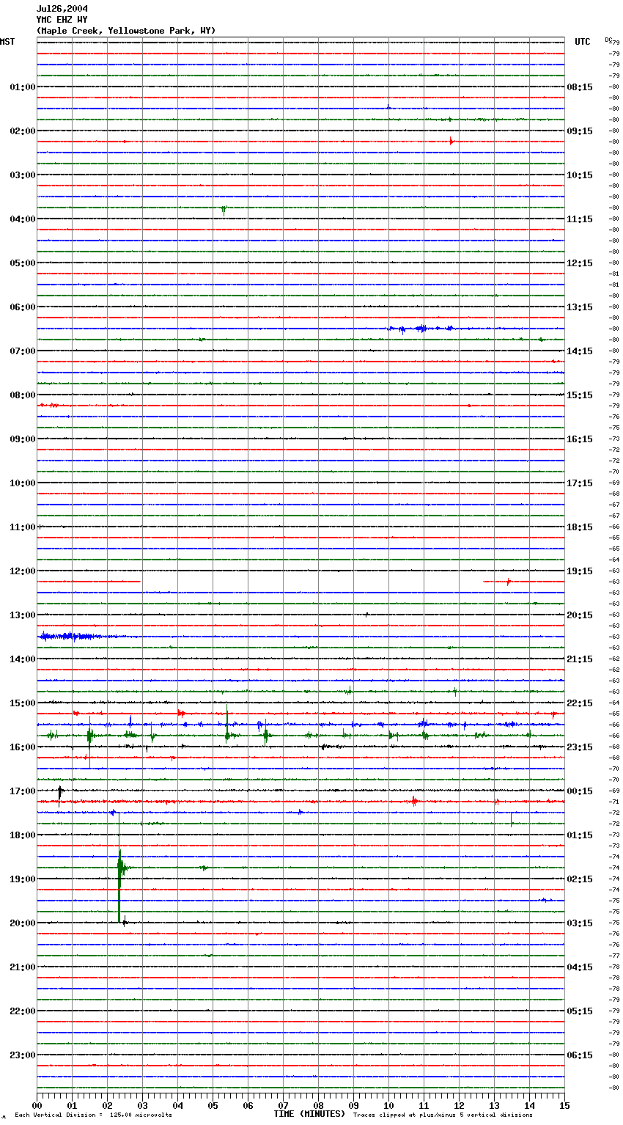Select the 01:00 MST time label
This screenshot has height=1125, width=623.
[23, 87]
